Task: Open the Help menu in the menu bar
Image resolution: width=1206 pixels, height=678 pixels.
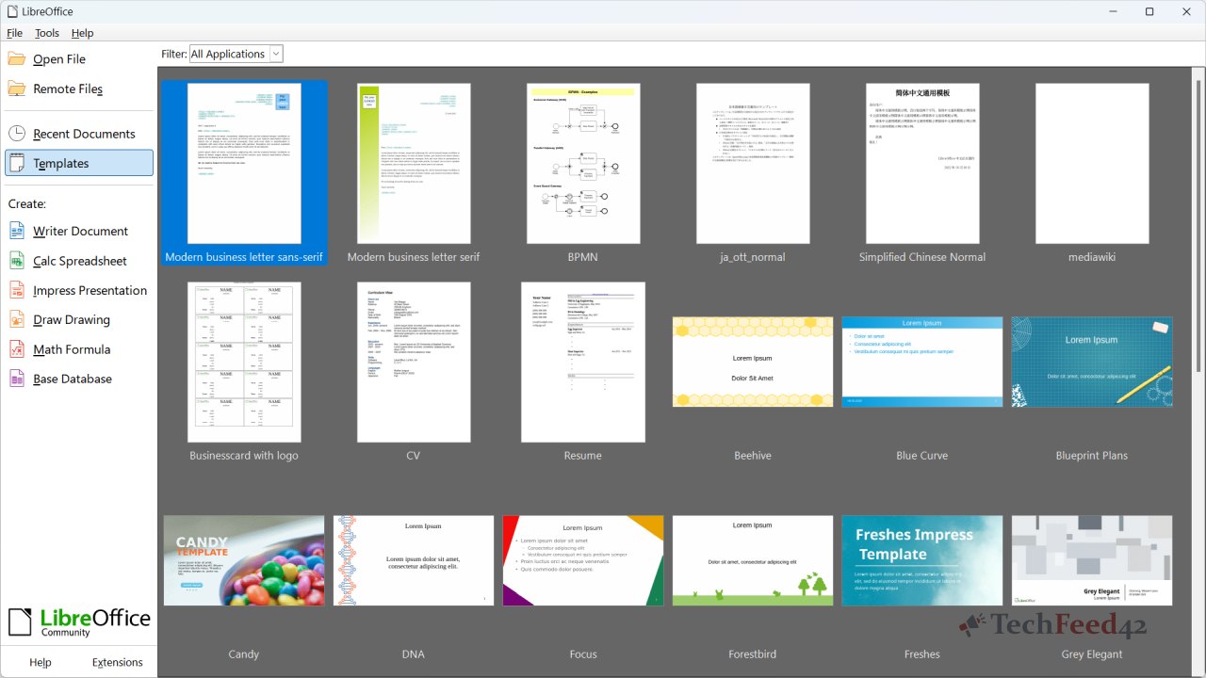Action: (83, 33)
